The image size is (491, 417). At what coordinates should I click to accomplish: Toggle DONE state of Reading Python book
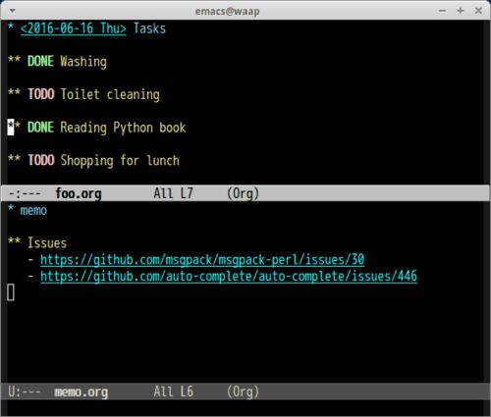point(40,128)
